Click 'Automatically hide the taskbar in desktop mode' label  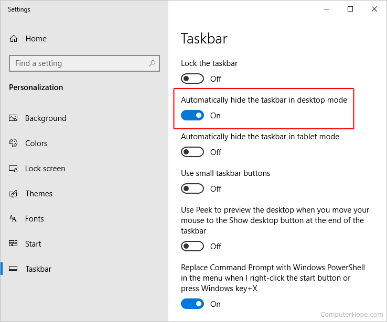(264, 100)
